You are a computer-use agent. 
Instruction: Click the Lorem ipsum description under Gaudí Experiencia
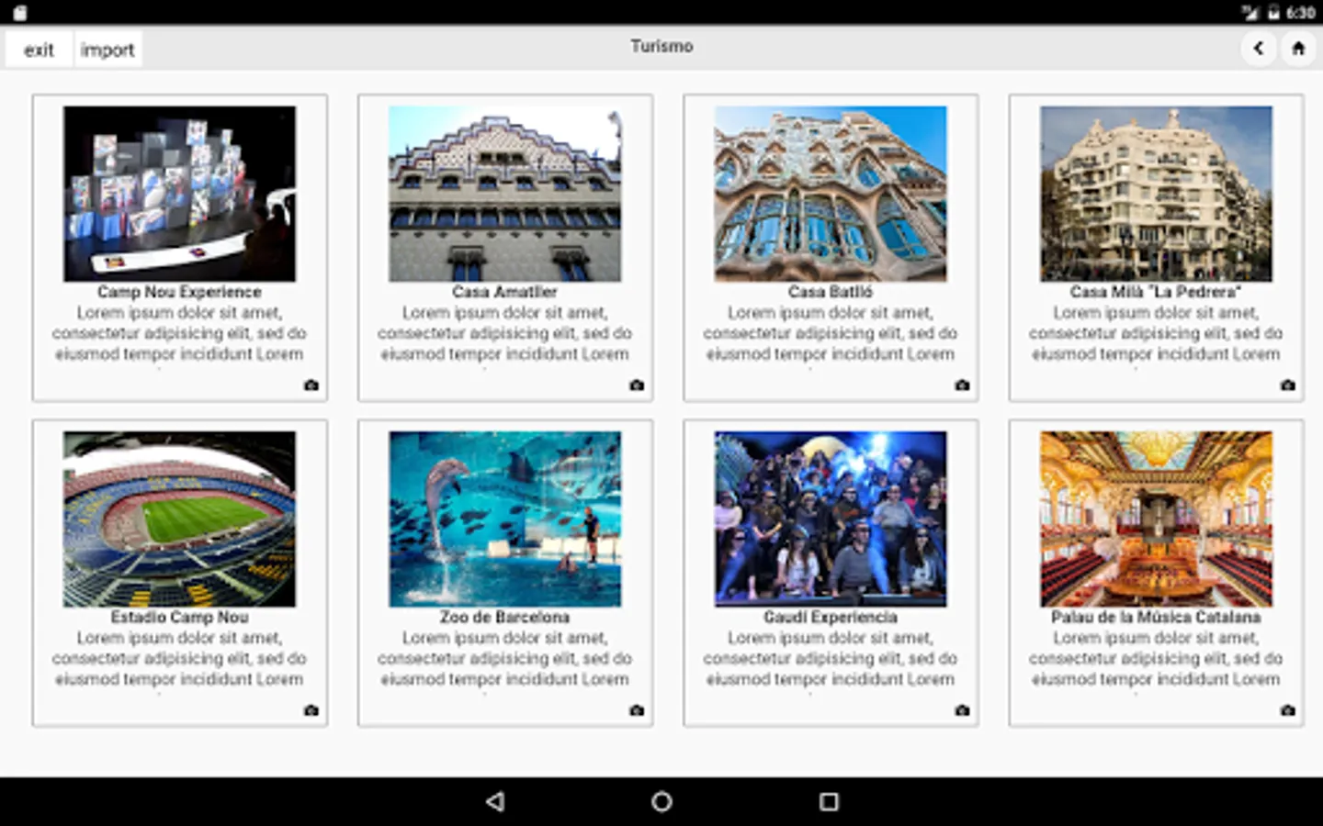(x=831, y=658)
